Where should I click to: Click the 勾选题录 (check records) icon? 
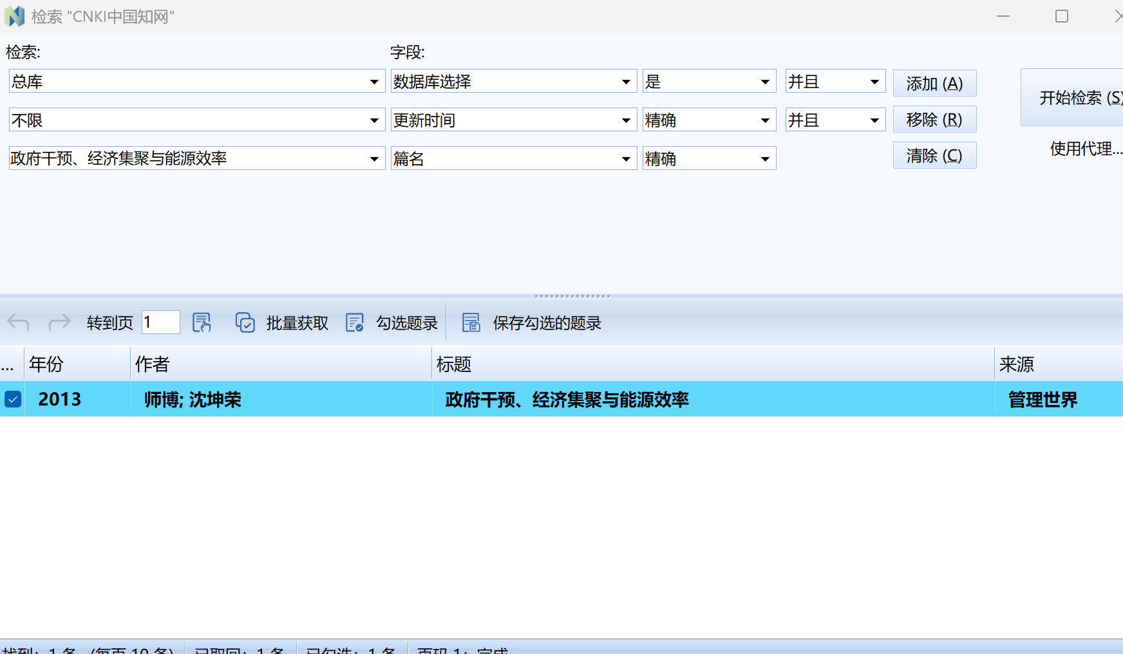click(x=354, y=322)
